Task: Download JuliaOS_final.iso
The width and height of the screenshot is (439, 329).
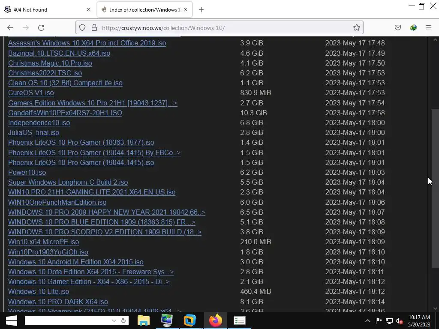Action: pos(33,133)
